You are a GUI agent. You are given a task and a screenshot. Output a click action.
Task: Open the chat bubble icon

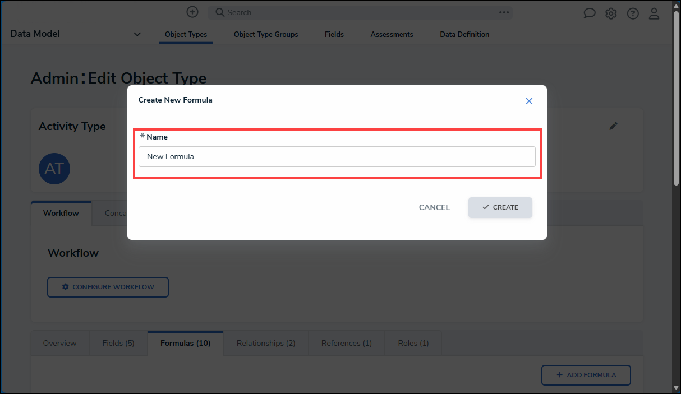click(x=590, y=13)
